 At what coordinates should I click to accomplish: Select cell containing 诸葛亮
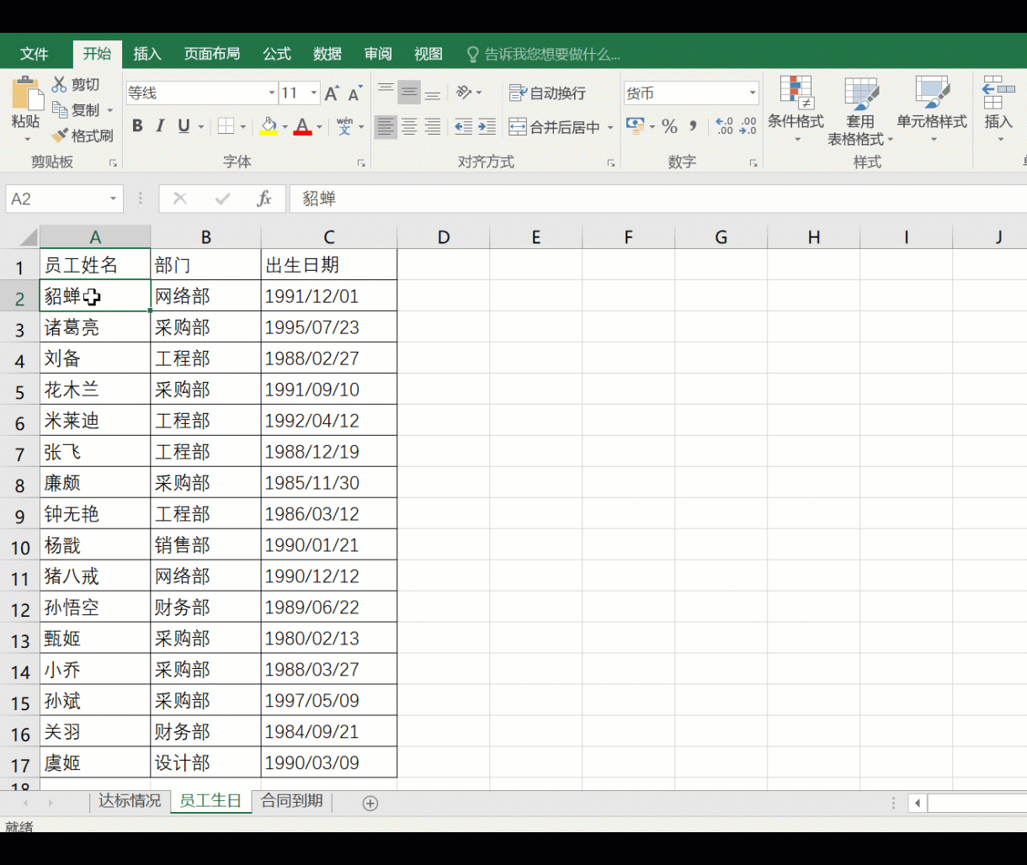tap(95, 327)
